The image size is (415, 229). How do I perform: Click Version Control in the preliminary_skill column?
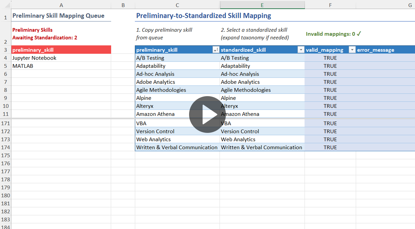pyautogui.click(x=177, y=132)
